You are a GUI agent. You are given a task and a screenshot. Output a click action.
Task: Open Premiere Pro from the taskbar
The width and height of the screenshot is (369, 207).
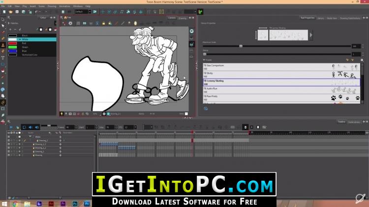point(63,204)
